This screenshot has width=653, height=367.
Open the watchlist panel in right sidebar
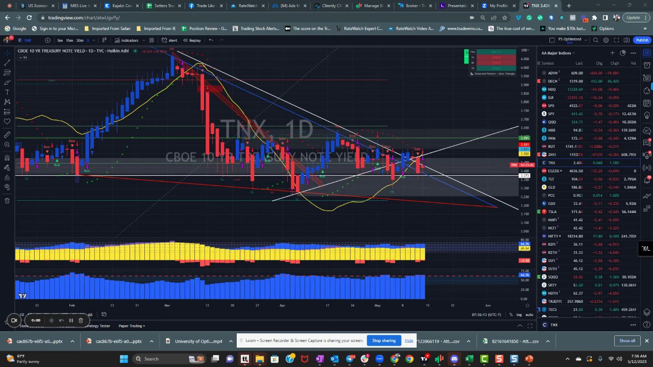[647, 53]
